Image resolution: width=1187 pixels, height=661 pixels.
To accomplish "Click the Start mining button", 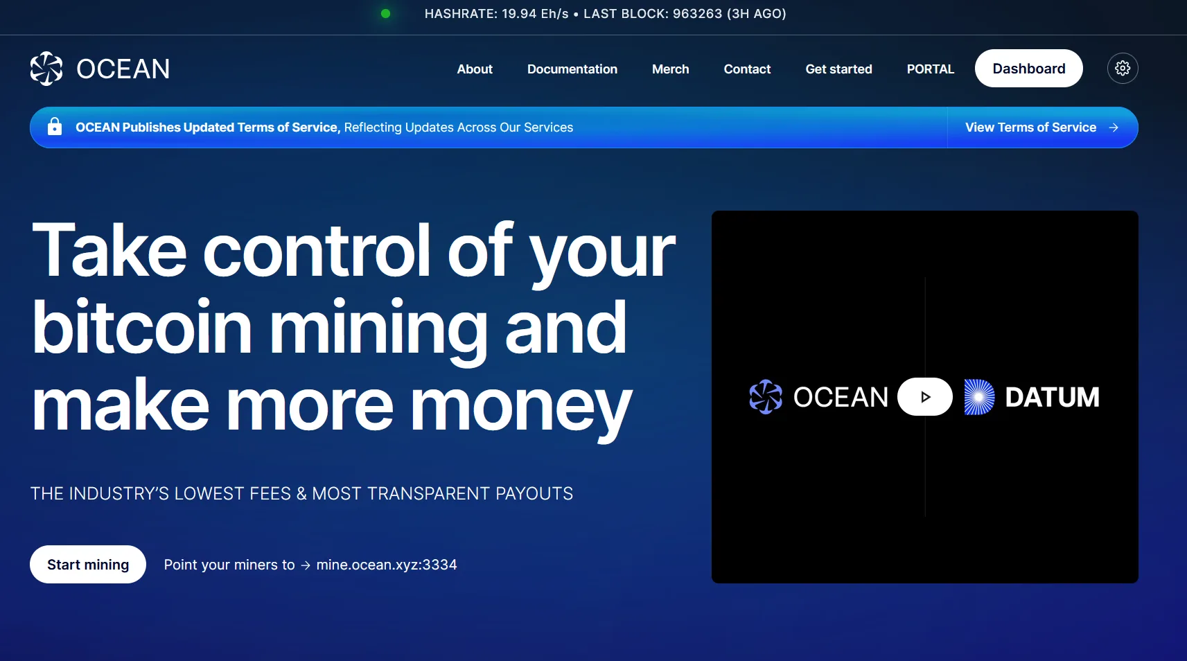I will [88, 565].
